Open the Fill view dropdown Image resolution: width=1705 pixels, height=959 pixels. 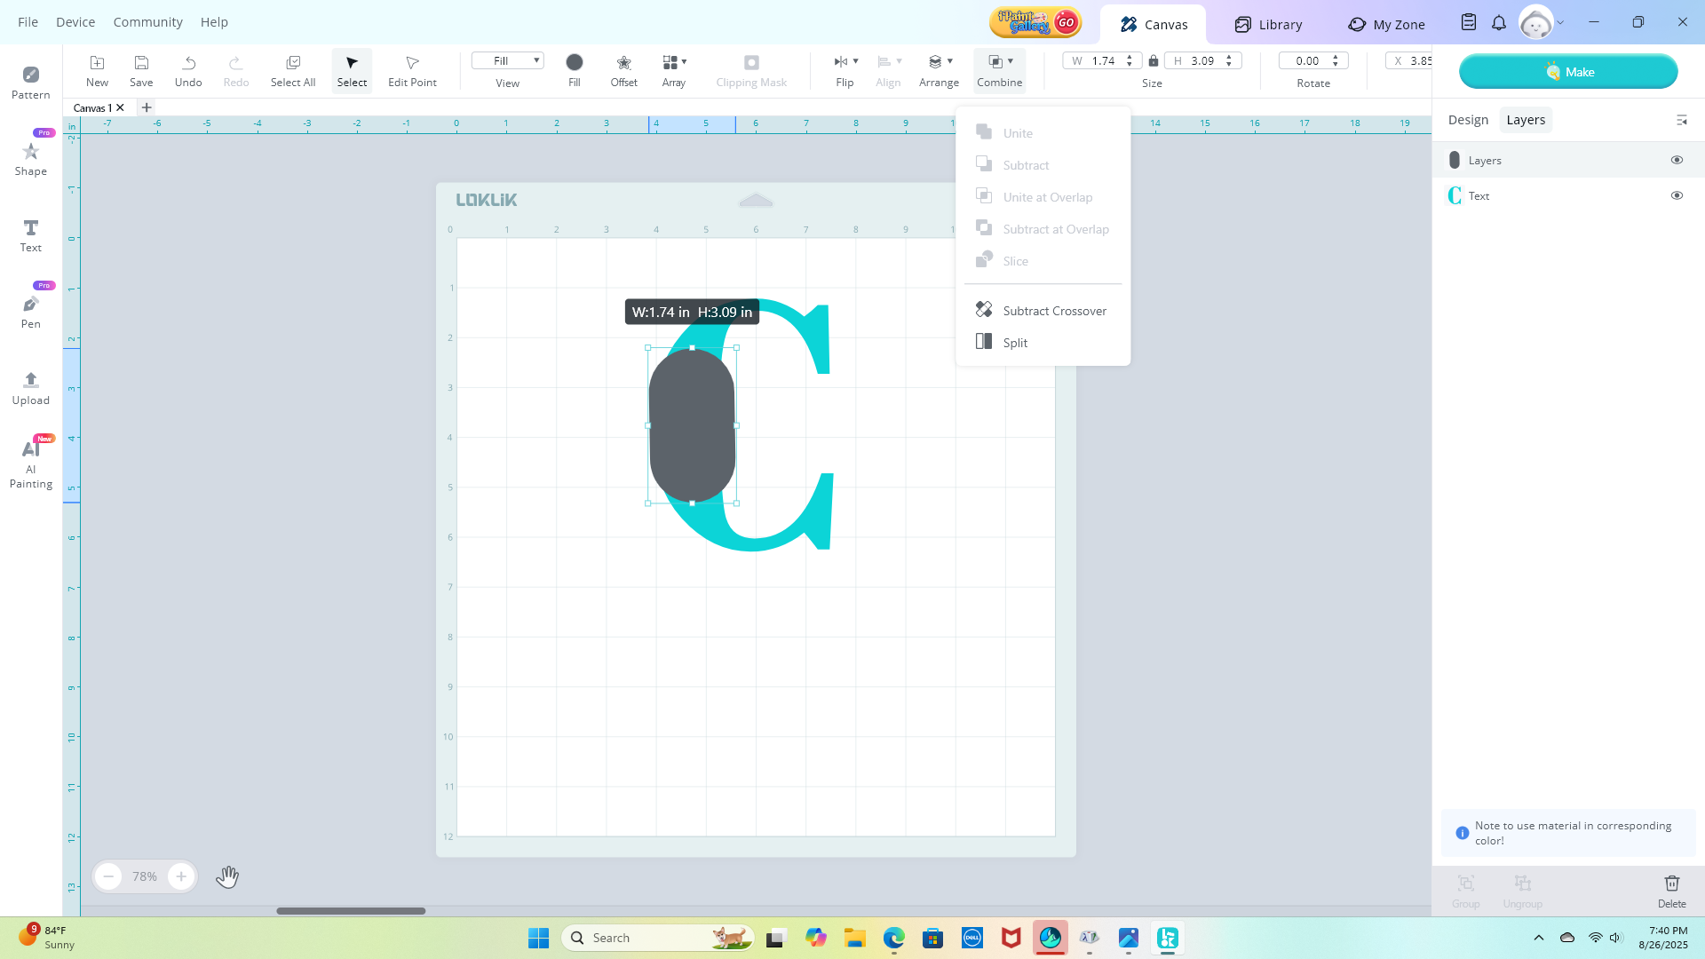click(x=507, y=60)
